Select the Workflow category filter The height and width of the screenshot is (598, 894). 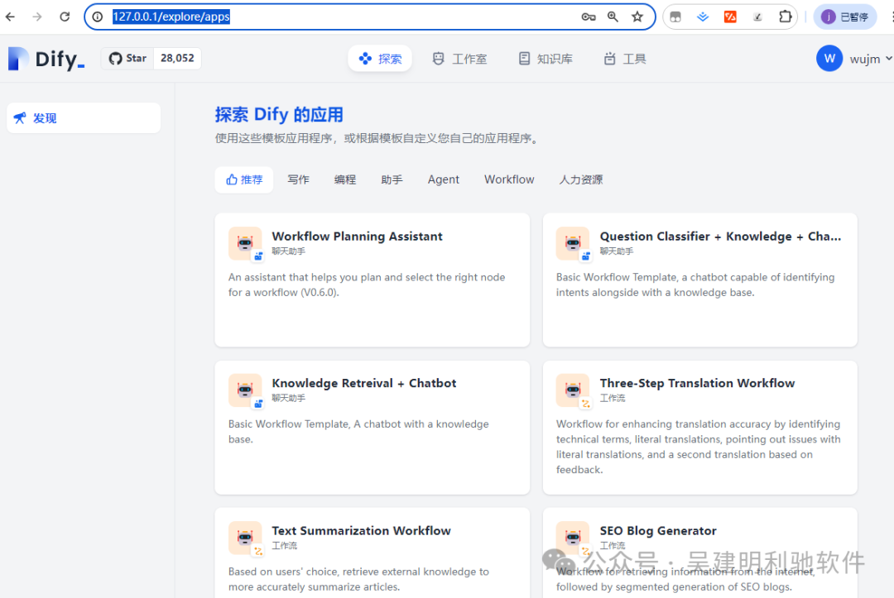tap(509, 179)
